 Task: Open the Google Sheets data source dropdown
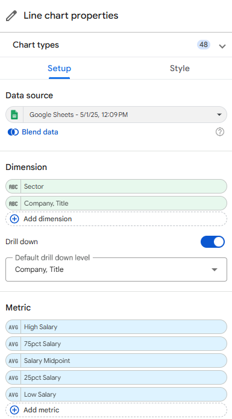coord(116,115)
